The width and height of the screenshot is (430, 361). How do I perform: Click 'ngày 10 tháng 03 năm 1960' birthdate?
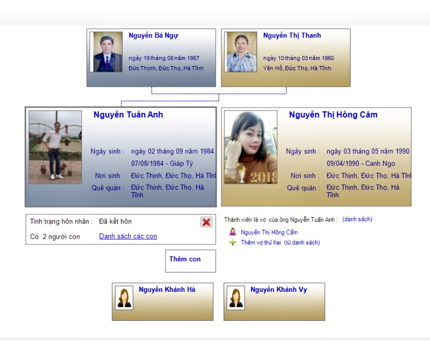(298, 58)
